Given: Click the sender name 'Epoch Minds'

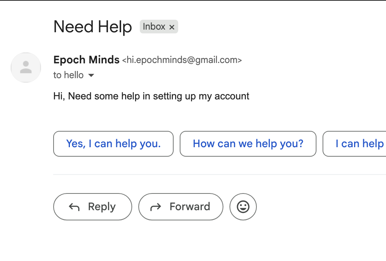Looking at the screenshot, I should (86, 60).
